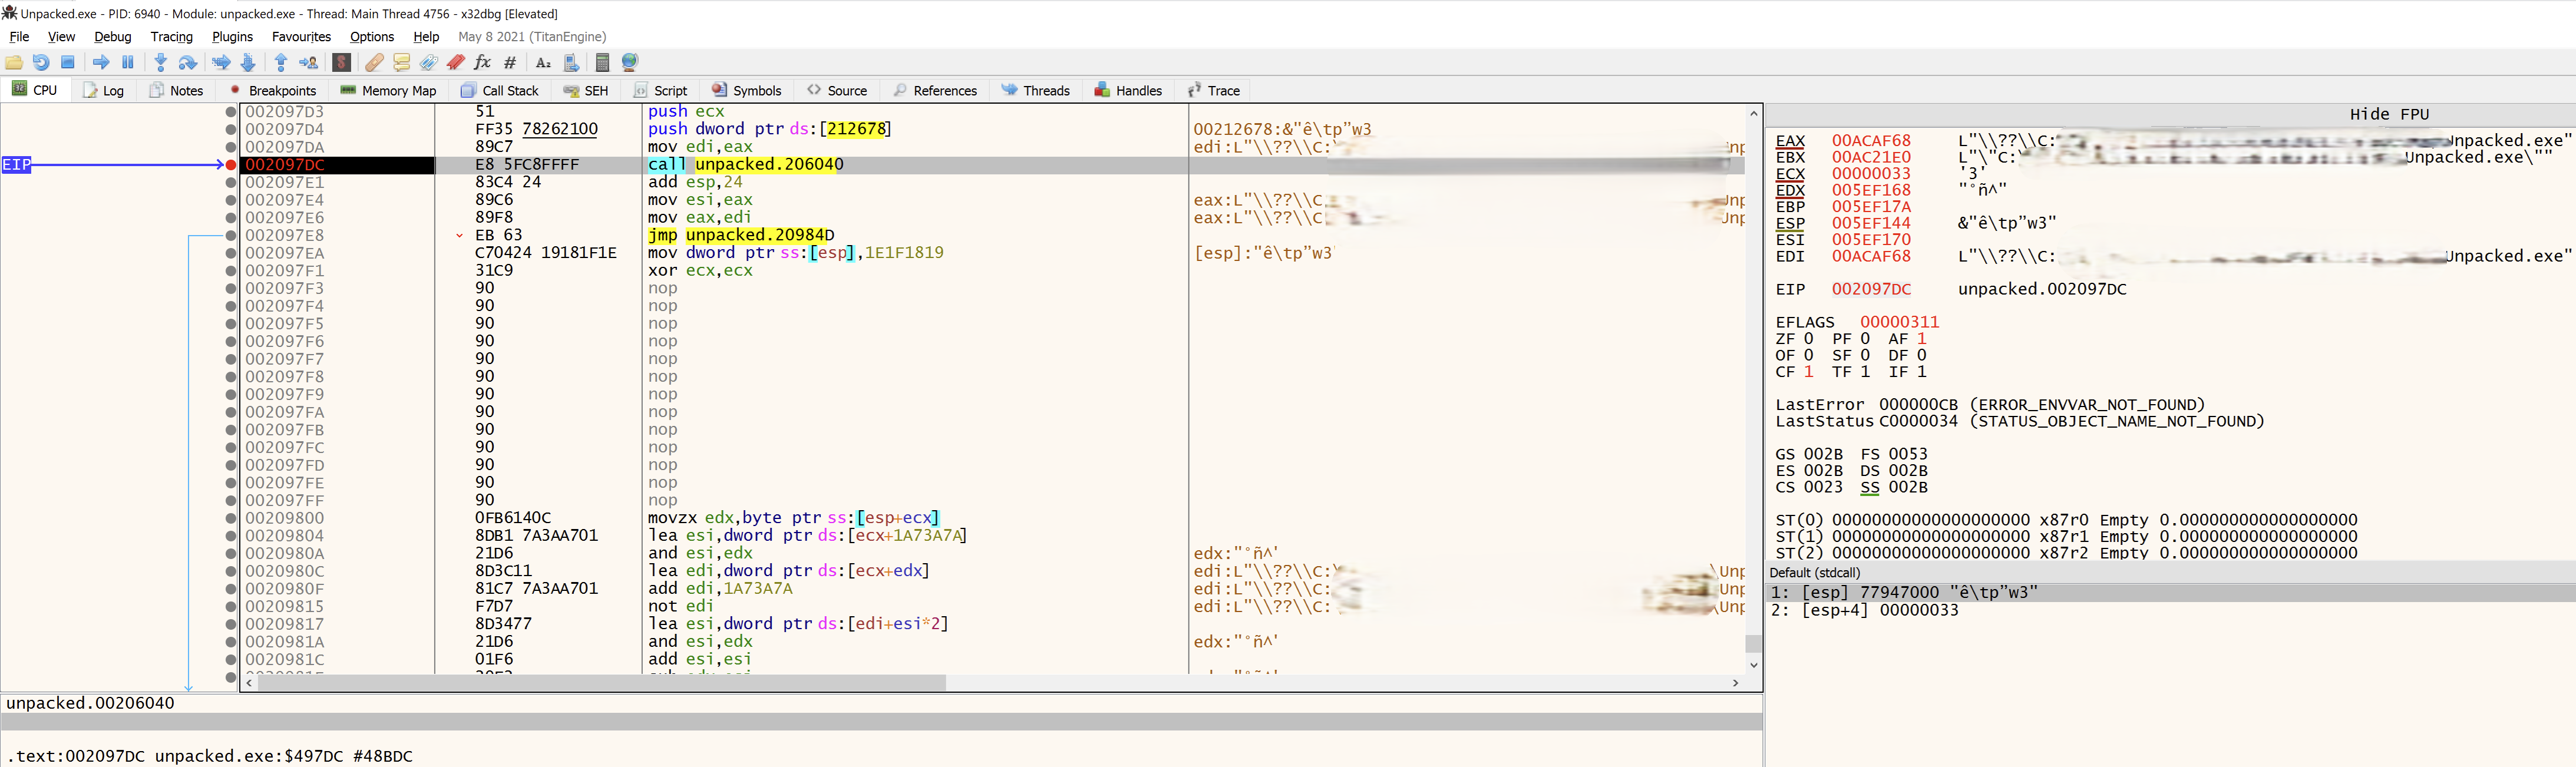Image resolution: width=2576 pixels, height=767 pixels.
Task: Toggle breakpoint bullet at address 002097D4
Action: (x=231, y=129)
